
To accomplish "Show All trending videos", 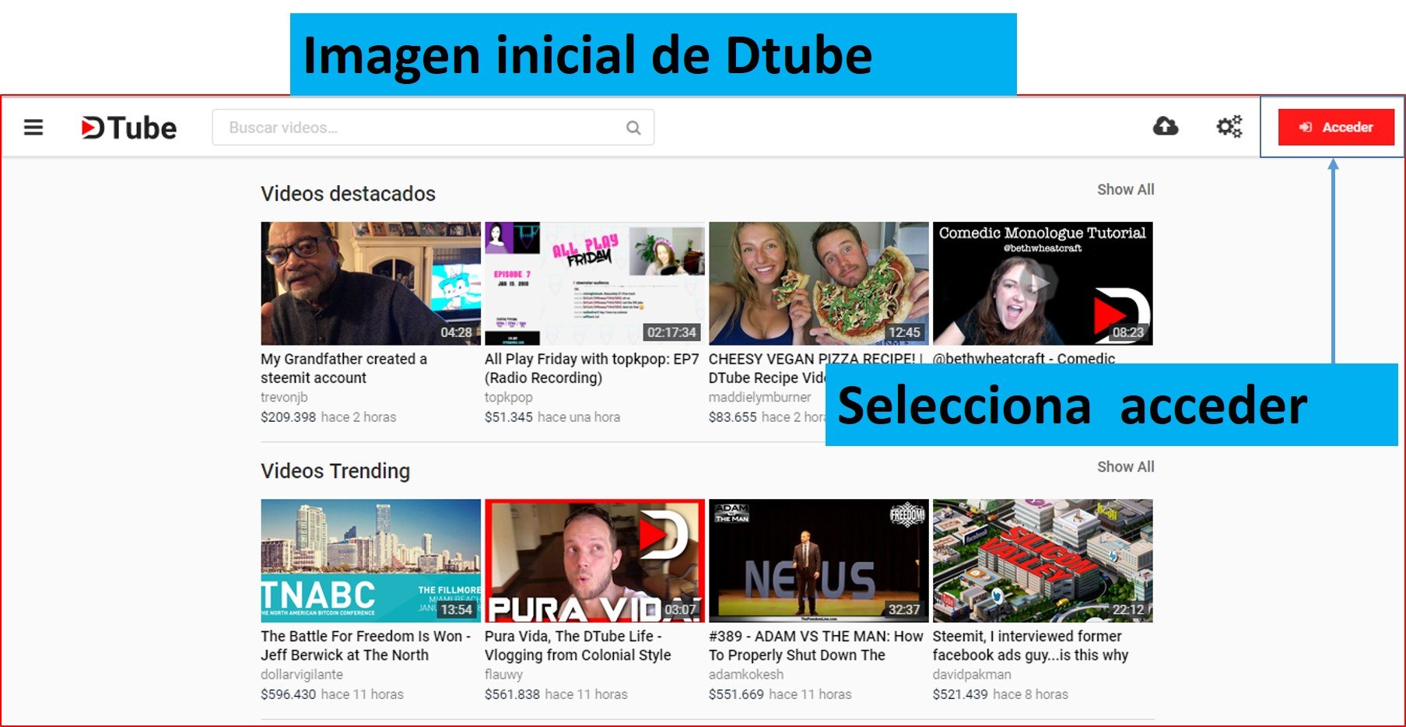I will pos(1125,466).
